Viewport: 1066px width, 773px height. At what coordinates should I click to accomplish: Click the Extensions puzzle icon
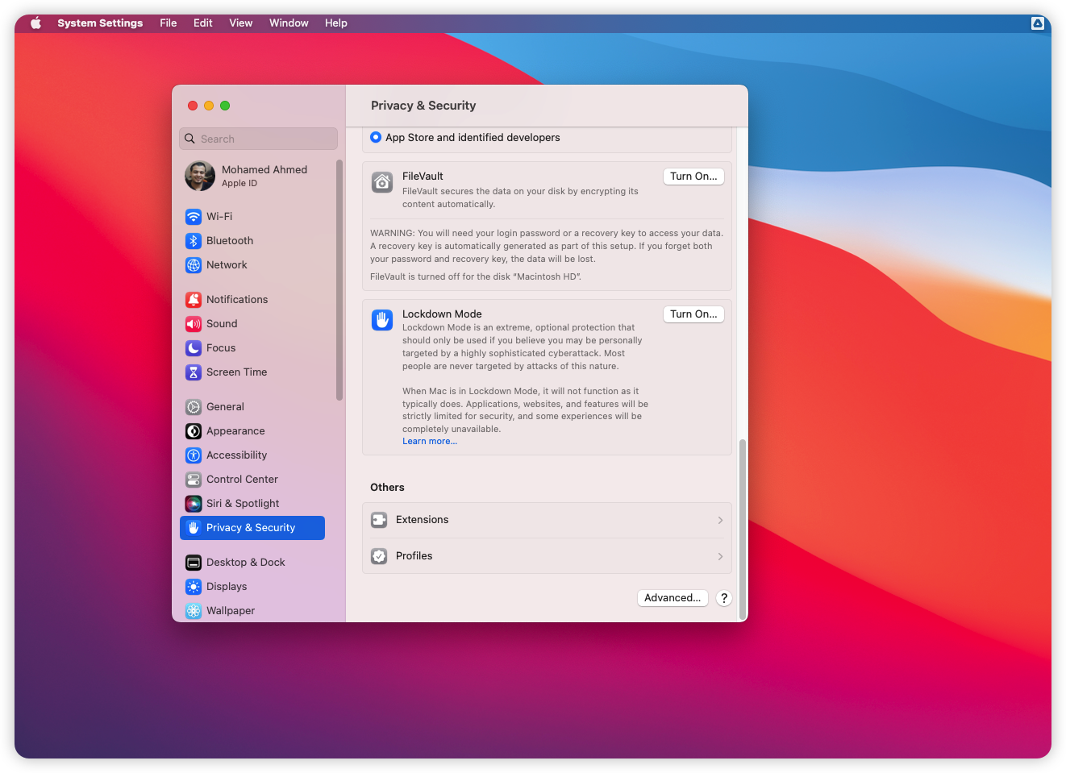(x=379, y=520)
